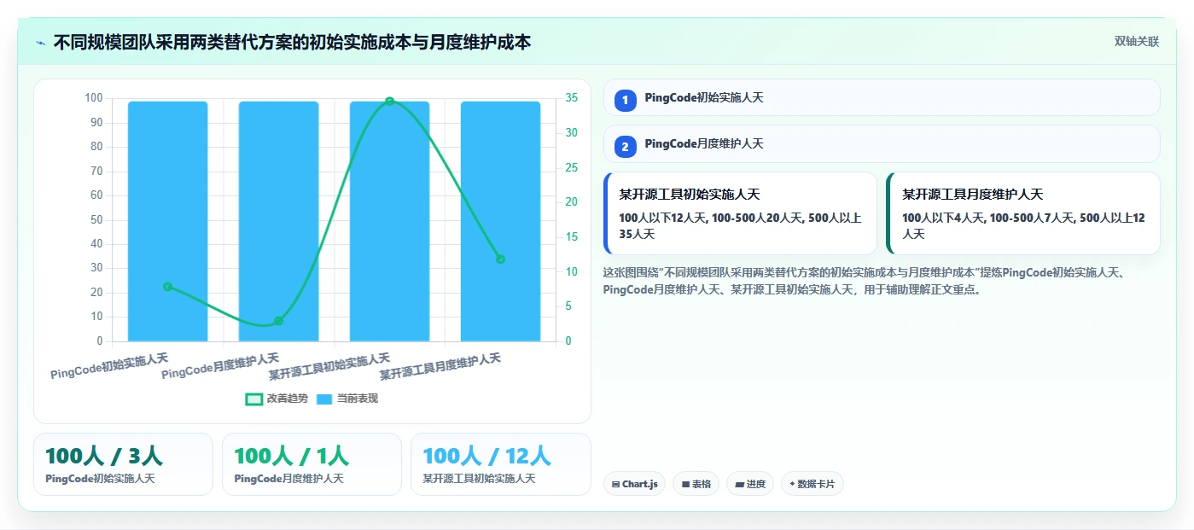Click the number 2 badge
This screenshot has width=1194, height=530.
625,147
